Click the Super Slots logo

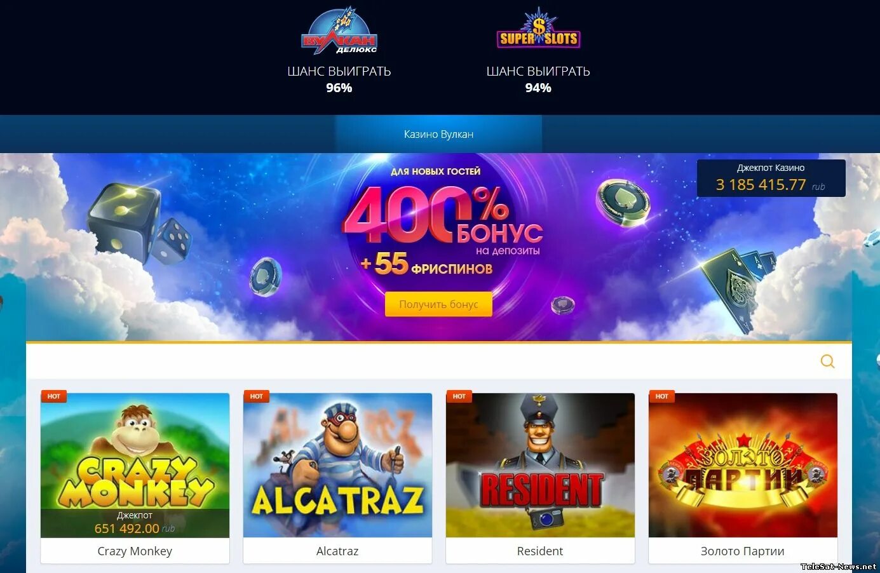[538, 30]
